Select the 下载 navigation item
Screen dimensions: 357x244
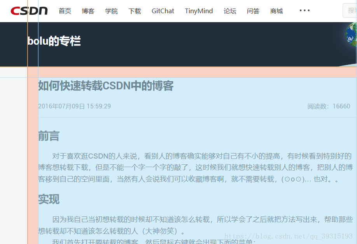135,11
